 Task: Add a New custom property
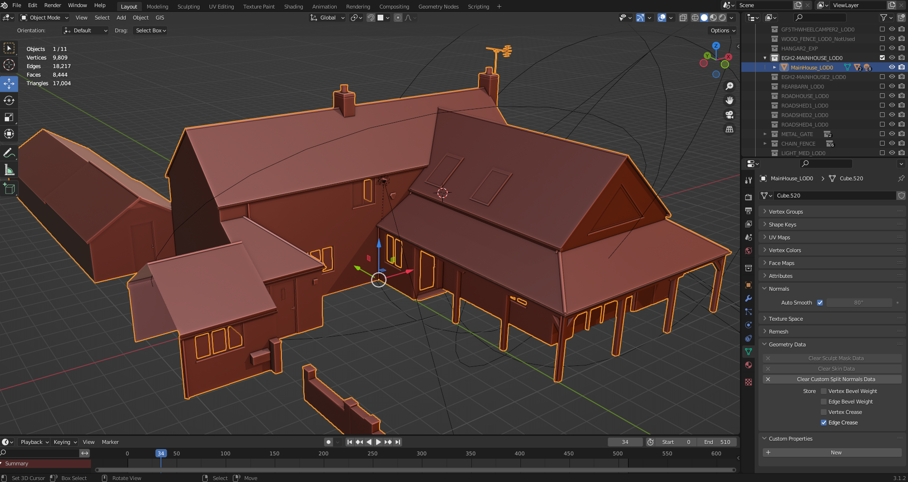coord(836,452)
